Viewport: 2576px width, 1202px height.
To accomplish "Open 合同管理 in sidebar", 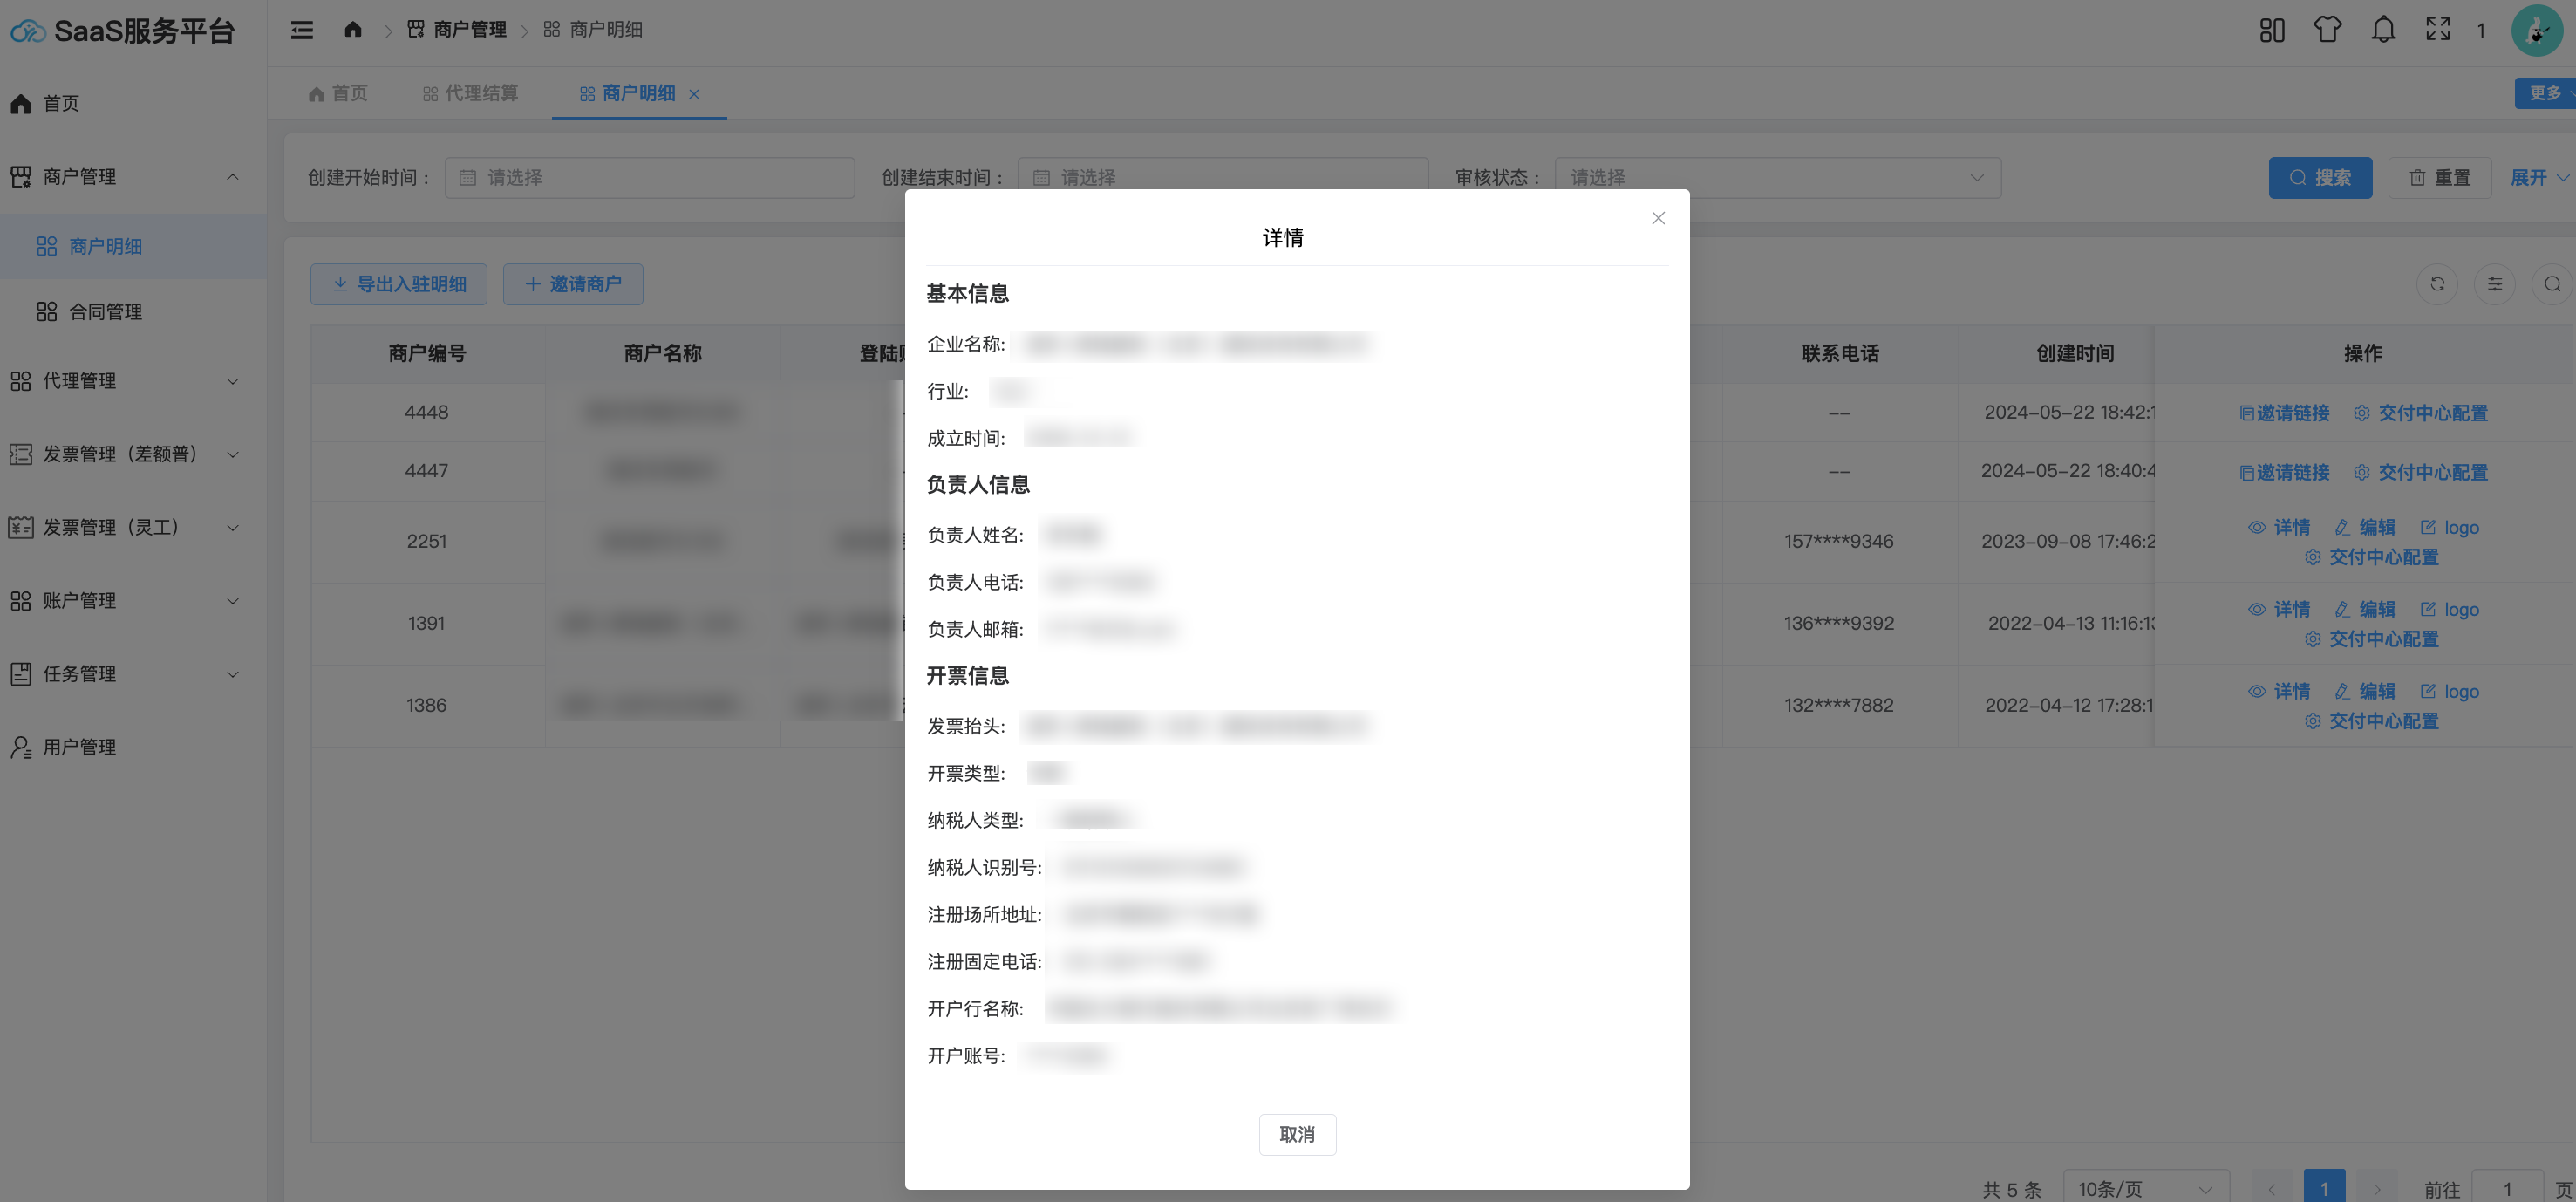I will pos(105,312).
